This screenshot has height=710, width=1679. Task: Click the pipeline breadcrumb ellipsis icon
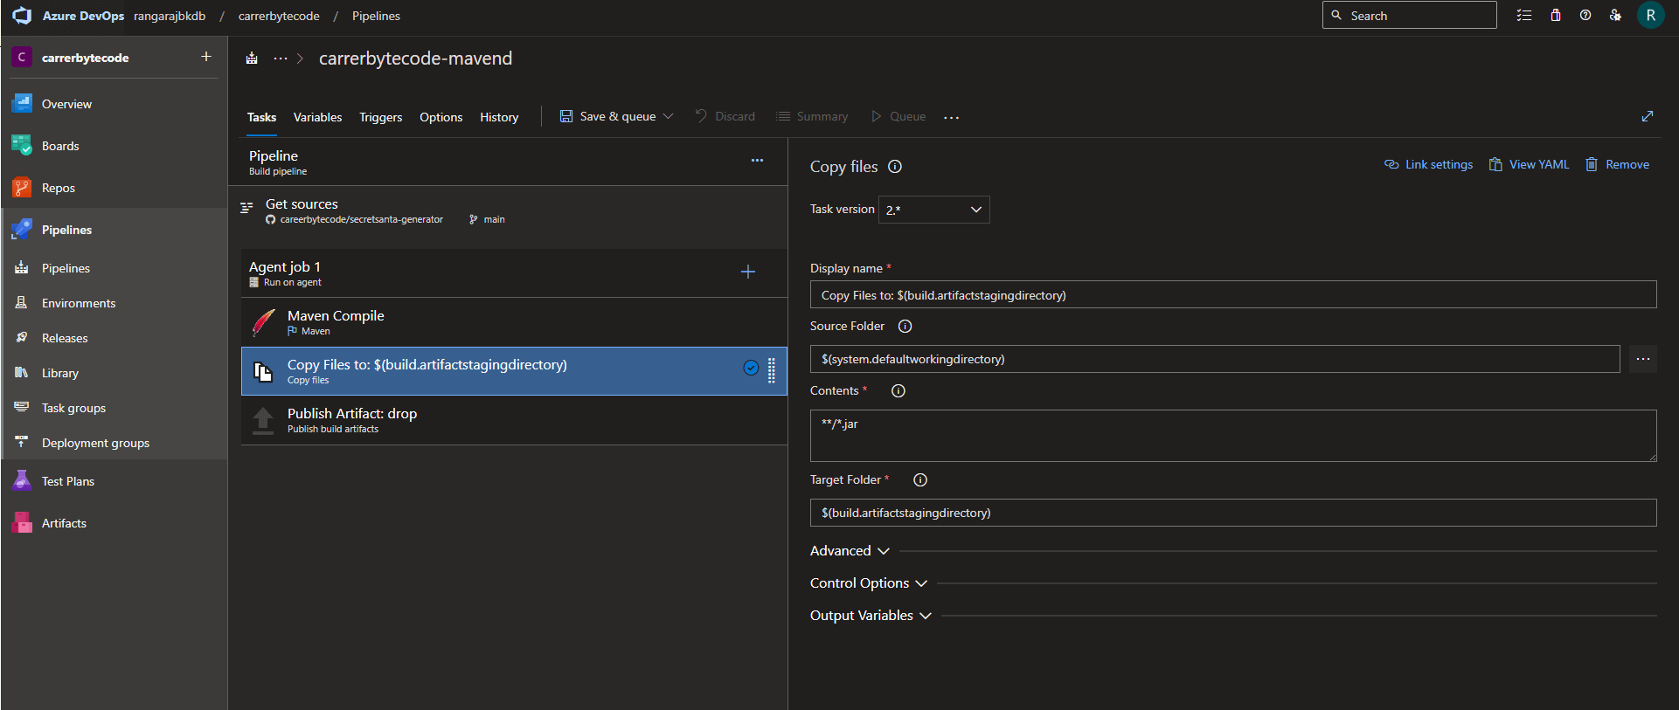(281, 59)
